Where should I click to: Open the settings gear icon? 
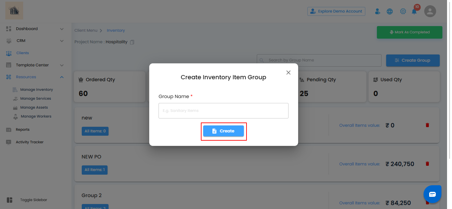point(403,11)
